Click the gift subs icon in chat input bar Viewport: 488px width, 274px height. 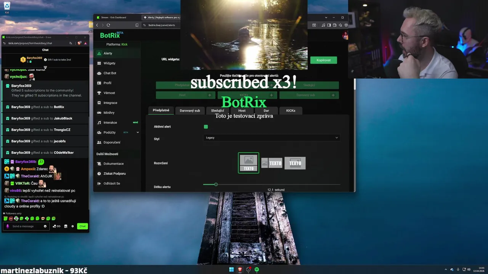click(x=56, y=226)
